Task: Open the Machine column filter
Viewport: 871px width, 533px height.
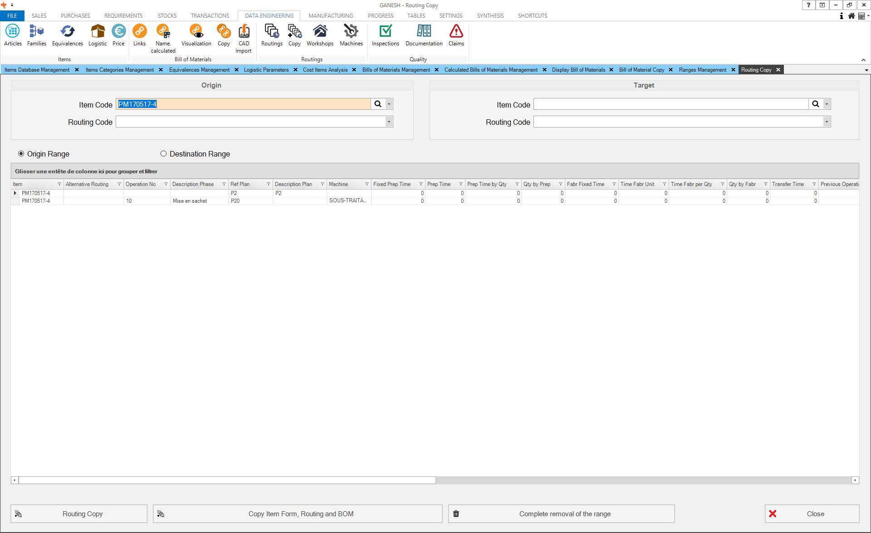Action: (367, 184)
